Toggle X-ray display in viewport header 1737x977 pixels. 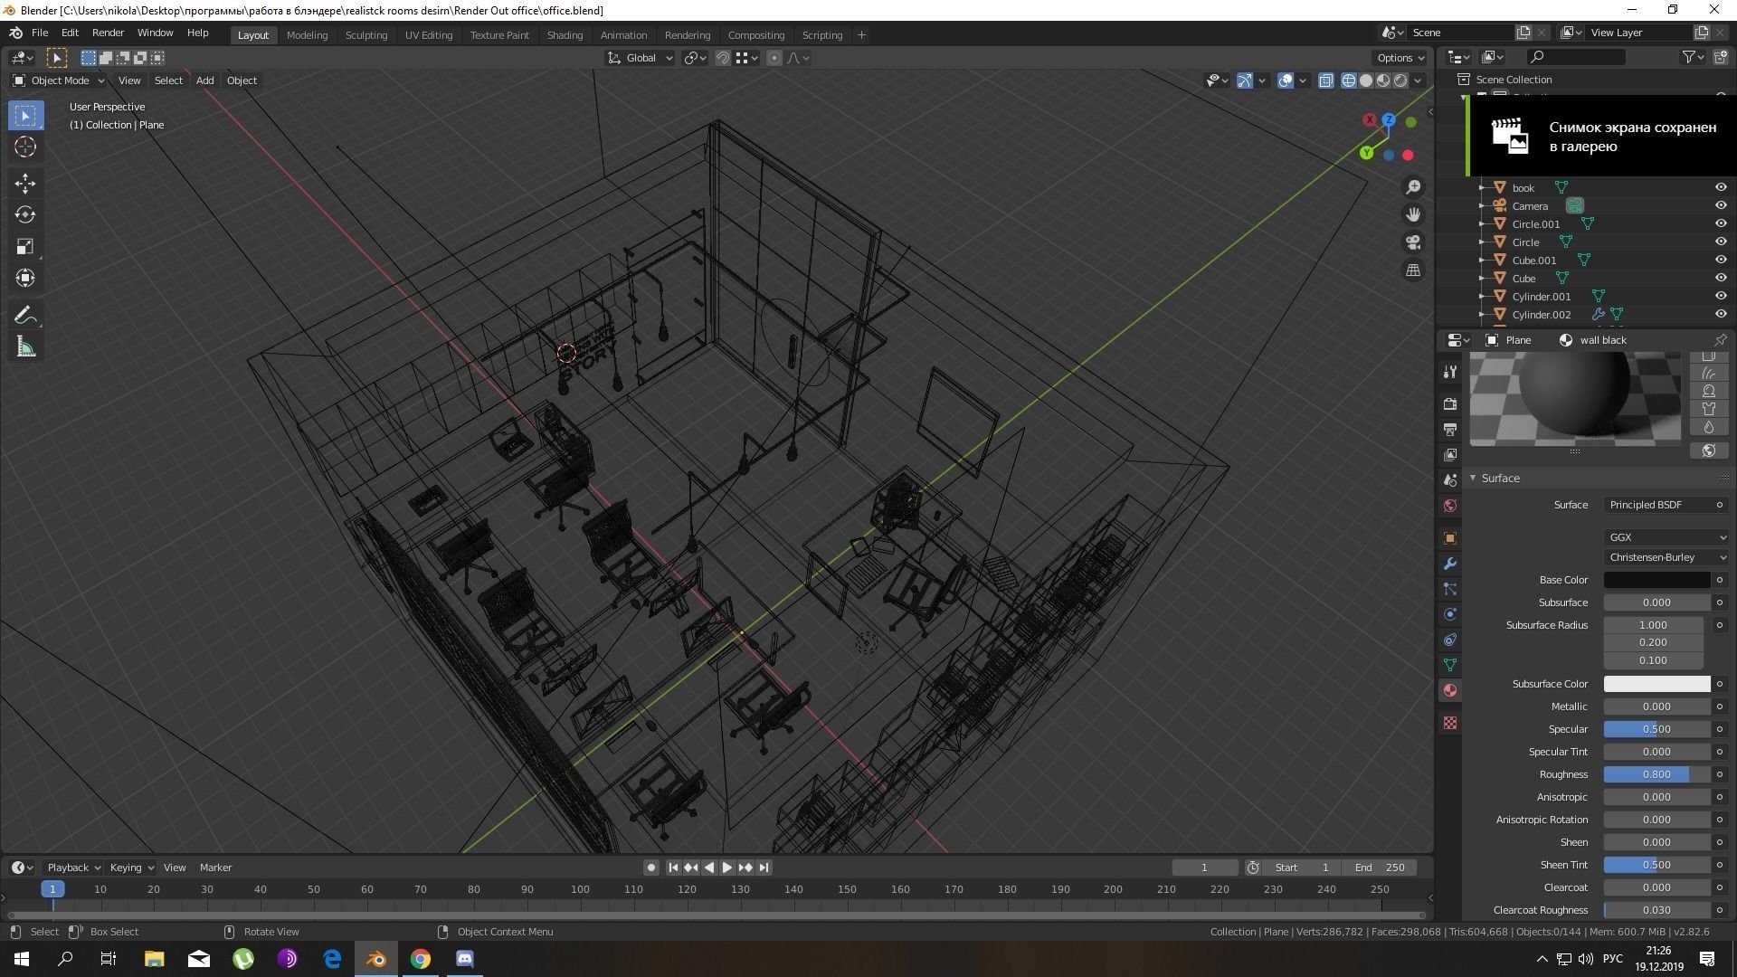[x=1325, y=81]
